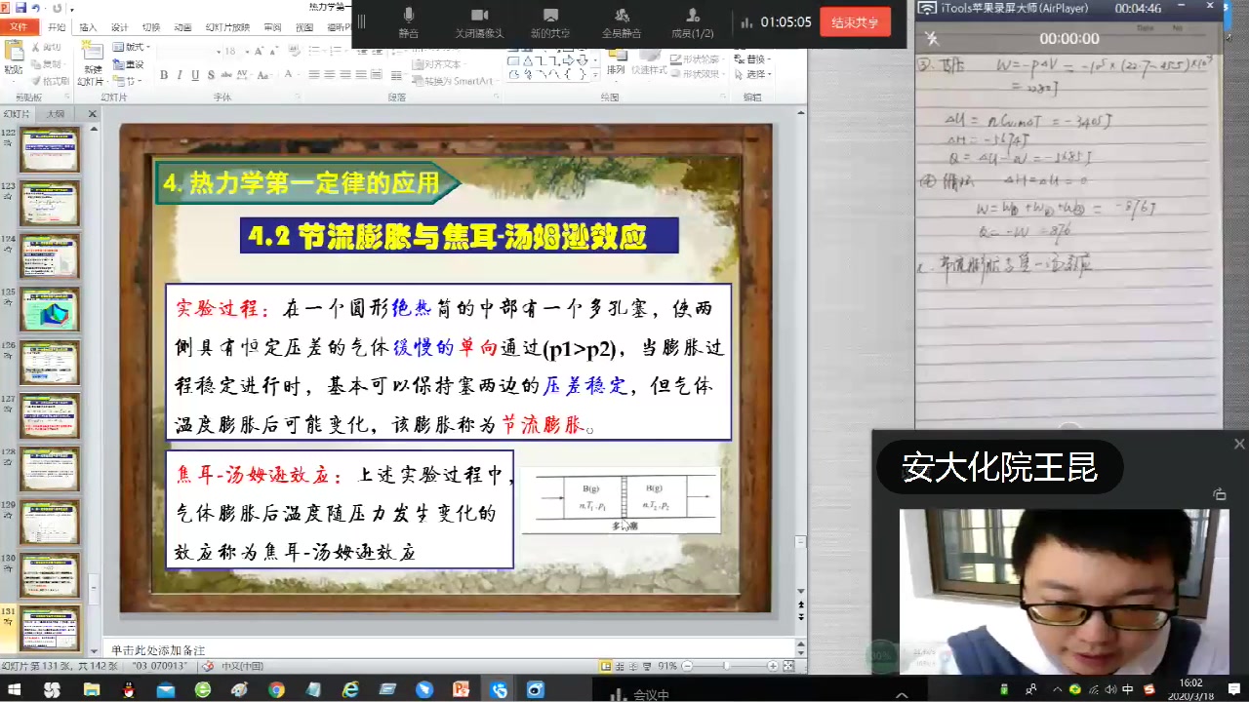Click 格式刷 format painter
Screen dimensions: 1249x702
[50, 81]
